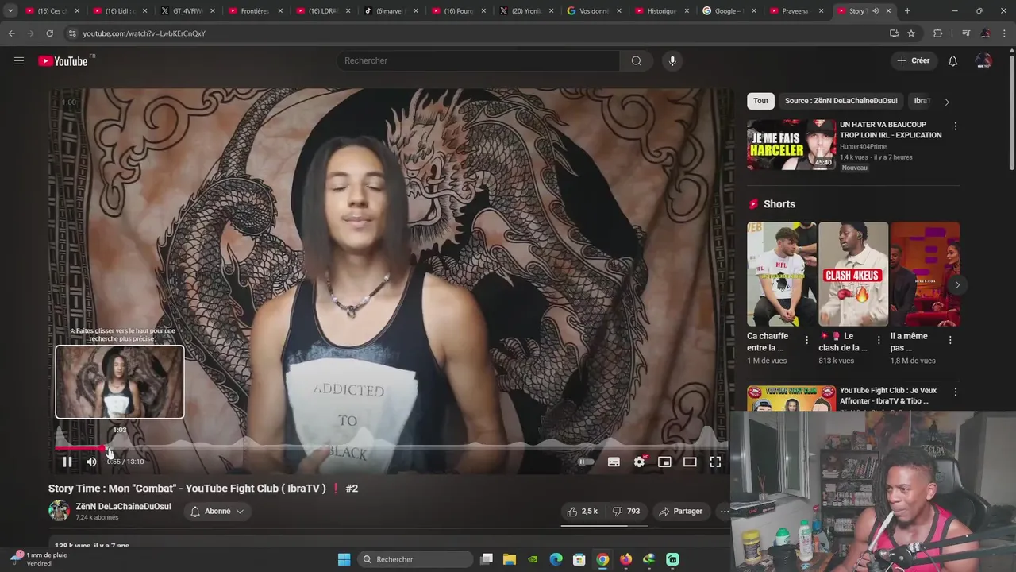Open Firefox from the taskbar
Viewport: 1016px width, 572px height.
625,559
